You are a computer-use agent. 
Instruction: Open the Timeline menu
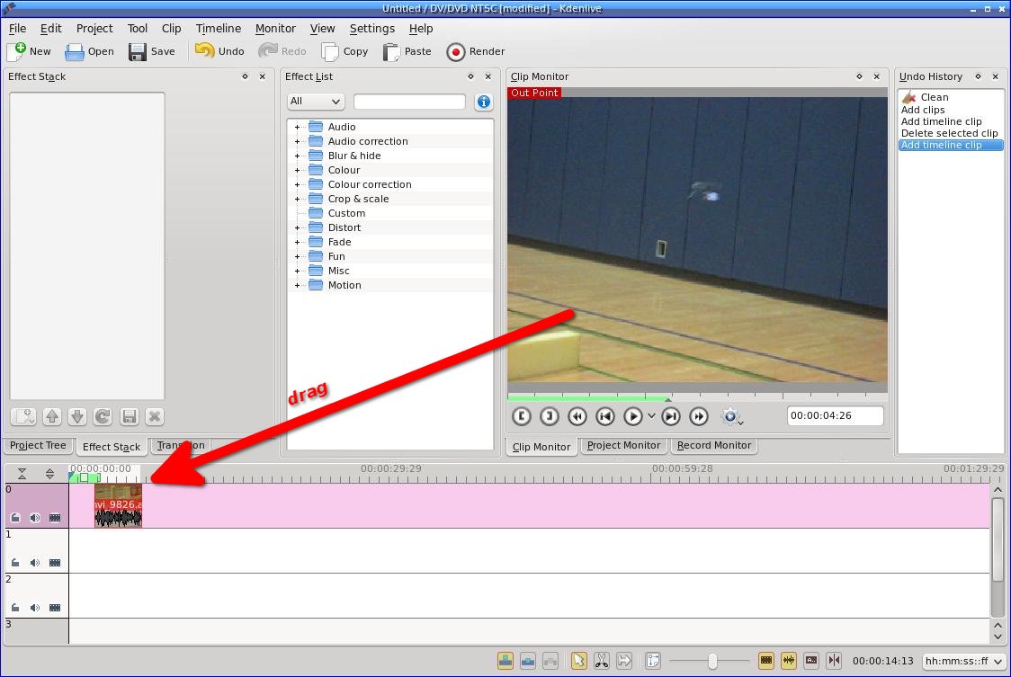coord(218,28)
